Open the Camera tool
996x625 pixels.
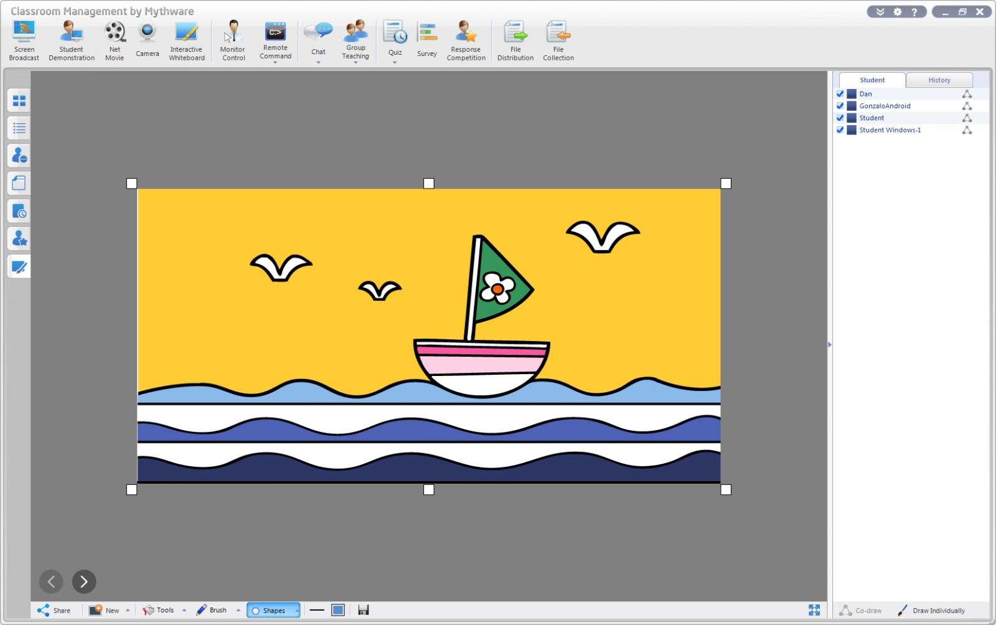[x=147, y=37]
